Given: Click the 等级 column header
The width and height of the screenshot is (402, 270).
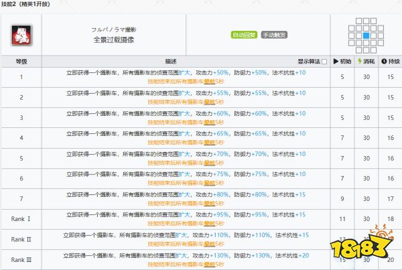Looking at the screenshot, I should coord(21,62).
